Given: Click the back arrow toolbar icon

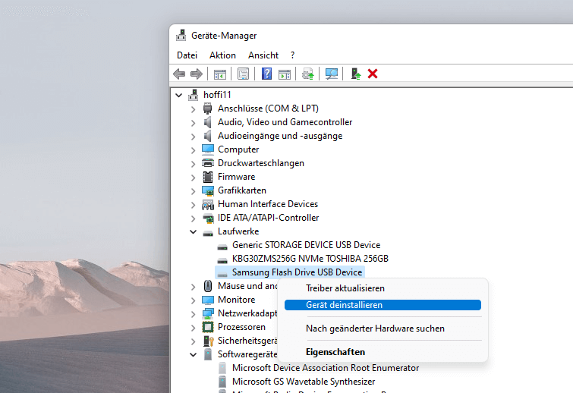Looking at the screenshot, I should [x=179, y=74].
